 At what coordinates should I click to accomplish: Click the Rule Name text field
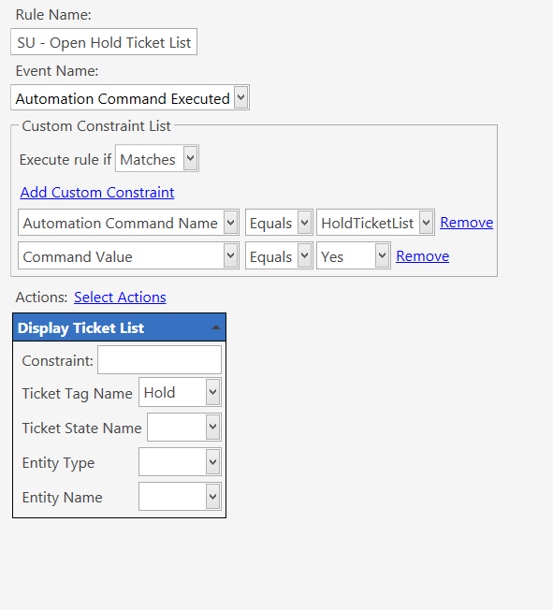click(104, 41)
